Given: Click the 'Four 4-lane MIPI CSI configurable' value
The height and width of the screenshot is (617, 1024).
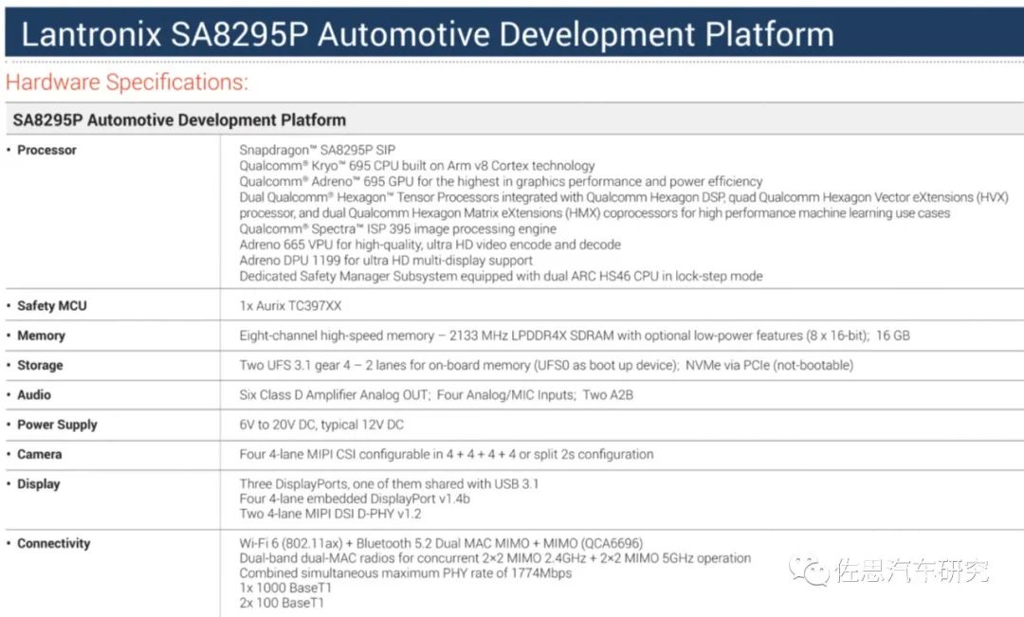Looking at the screenshot, I should click(x=446, y=454).
